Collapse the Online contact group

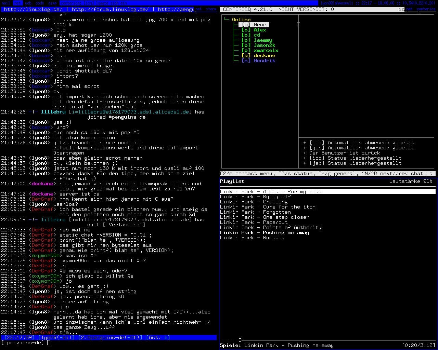coord(241,19)
